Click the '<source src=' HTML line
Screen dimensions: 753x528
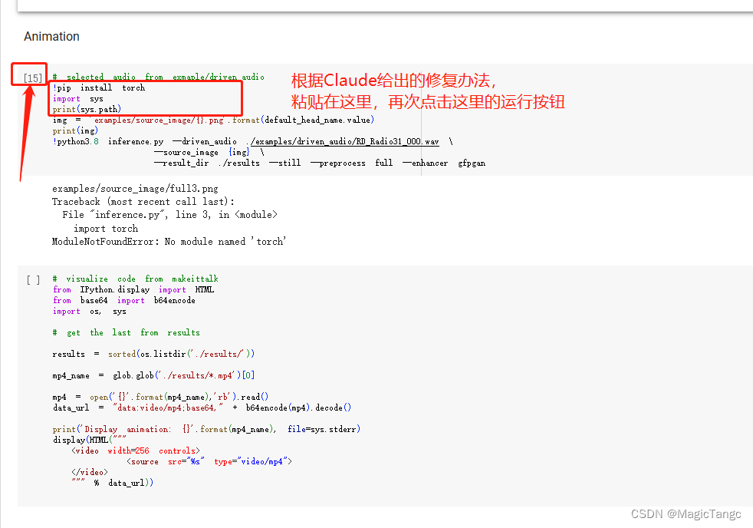(x=209, y=461)
